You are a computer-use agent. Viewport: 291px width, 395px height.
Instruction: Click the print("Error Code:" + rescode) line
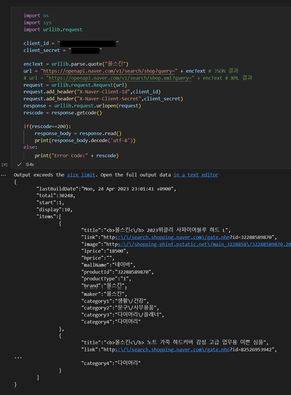pyautogui.click(x=77, y=155)
